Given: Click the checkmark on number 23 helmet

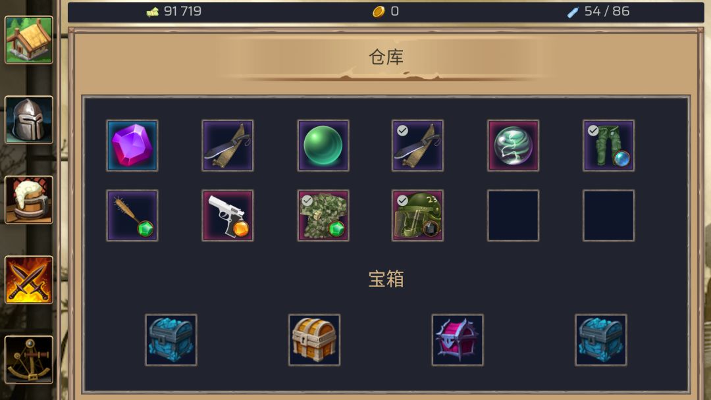Looking at the screenshot, I should (402, 200).
